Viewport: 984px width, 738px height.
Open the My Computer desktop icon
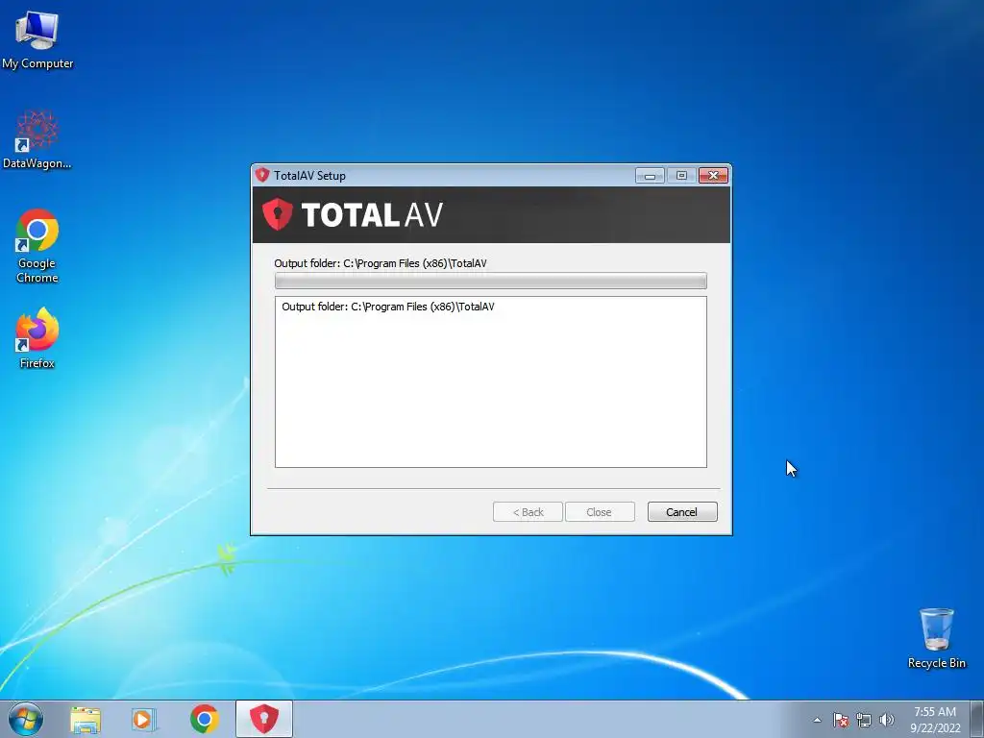(37, 39)
